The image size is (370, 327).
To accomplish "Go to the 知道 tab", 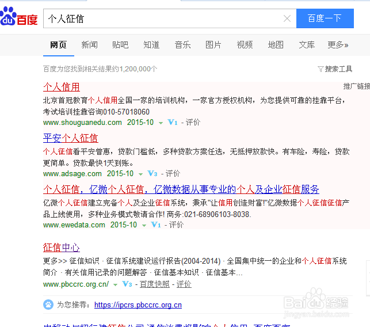I will (151, 45).
